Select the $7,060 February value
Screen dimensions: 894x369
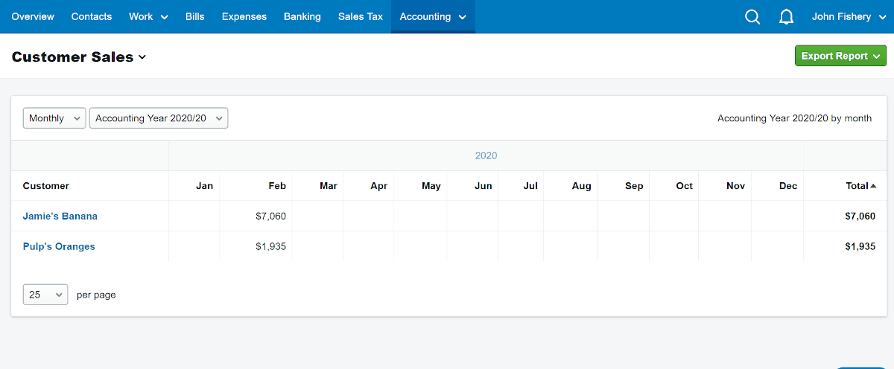click(270, 216)
